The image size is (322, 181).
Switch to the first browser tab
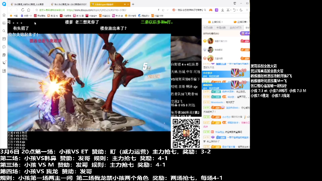[x=28, y=4]
